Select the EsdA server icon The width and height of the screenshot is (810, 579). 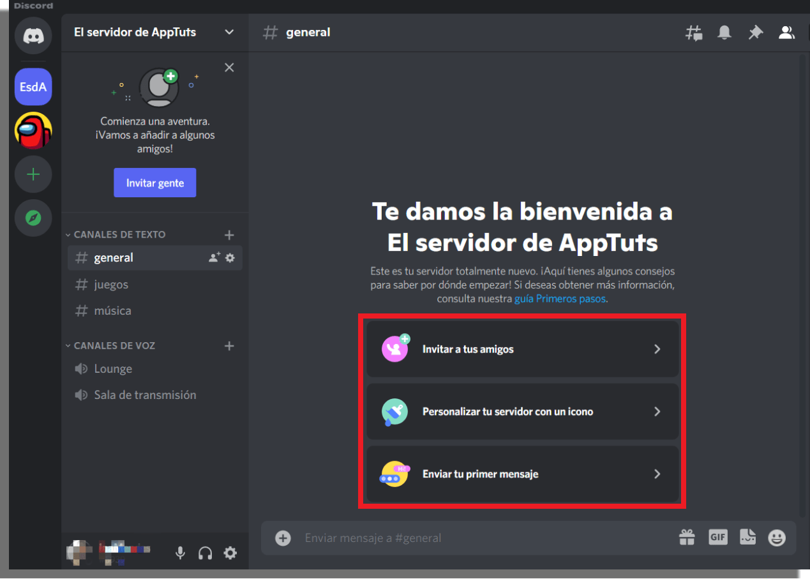[33, 87]
